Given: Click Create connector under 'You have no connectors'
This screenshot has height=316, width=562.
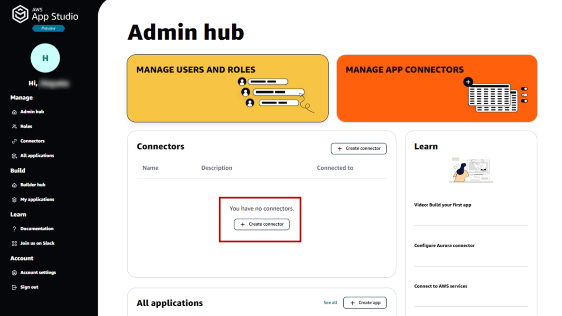Looking at the screenshot, I should [262, 224].
